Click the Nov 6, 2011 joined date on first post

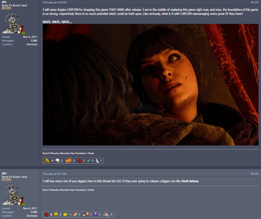30,37
